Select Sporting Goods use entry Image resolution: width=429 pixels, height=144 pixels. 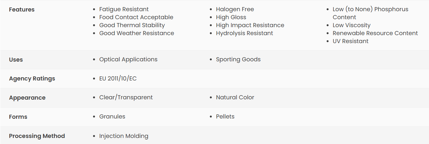coord(238,59)
